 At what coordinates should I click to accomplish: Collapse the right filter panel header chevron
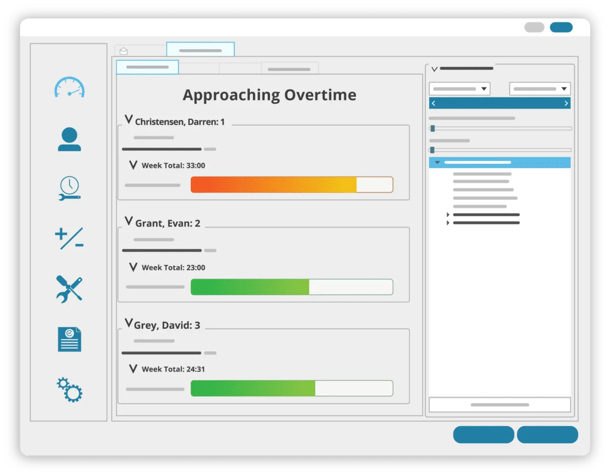[434, 69]
